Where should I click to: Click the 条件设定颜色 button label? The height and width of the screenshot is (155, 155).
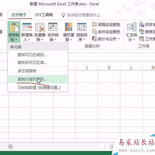coord(109,32)
